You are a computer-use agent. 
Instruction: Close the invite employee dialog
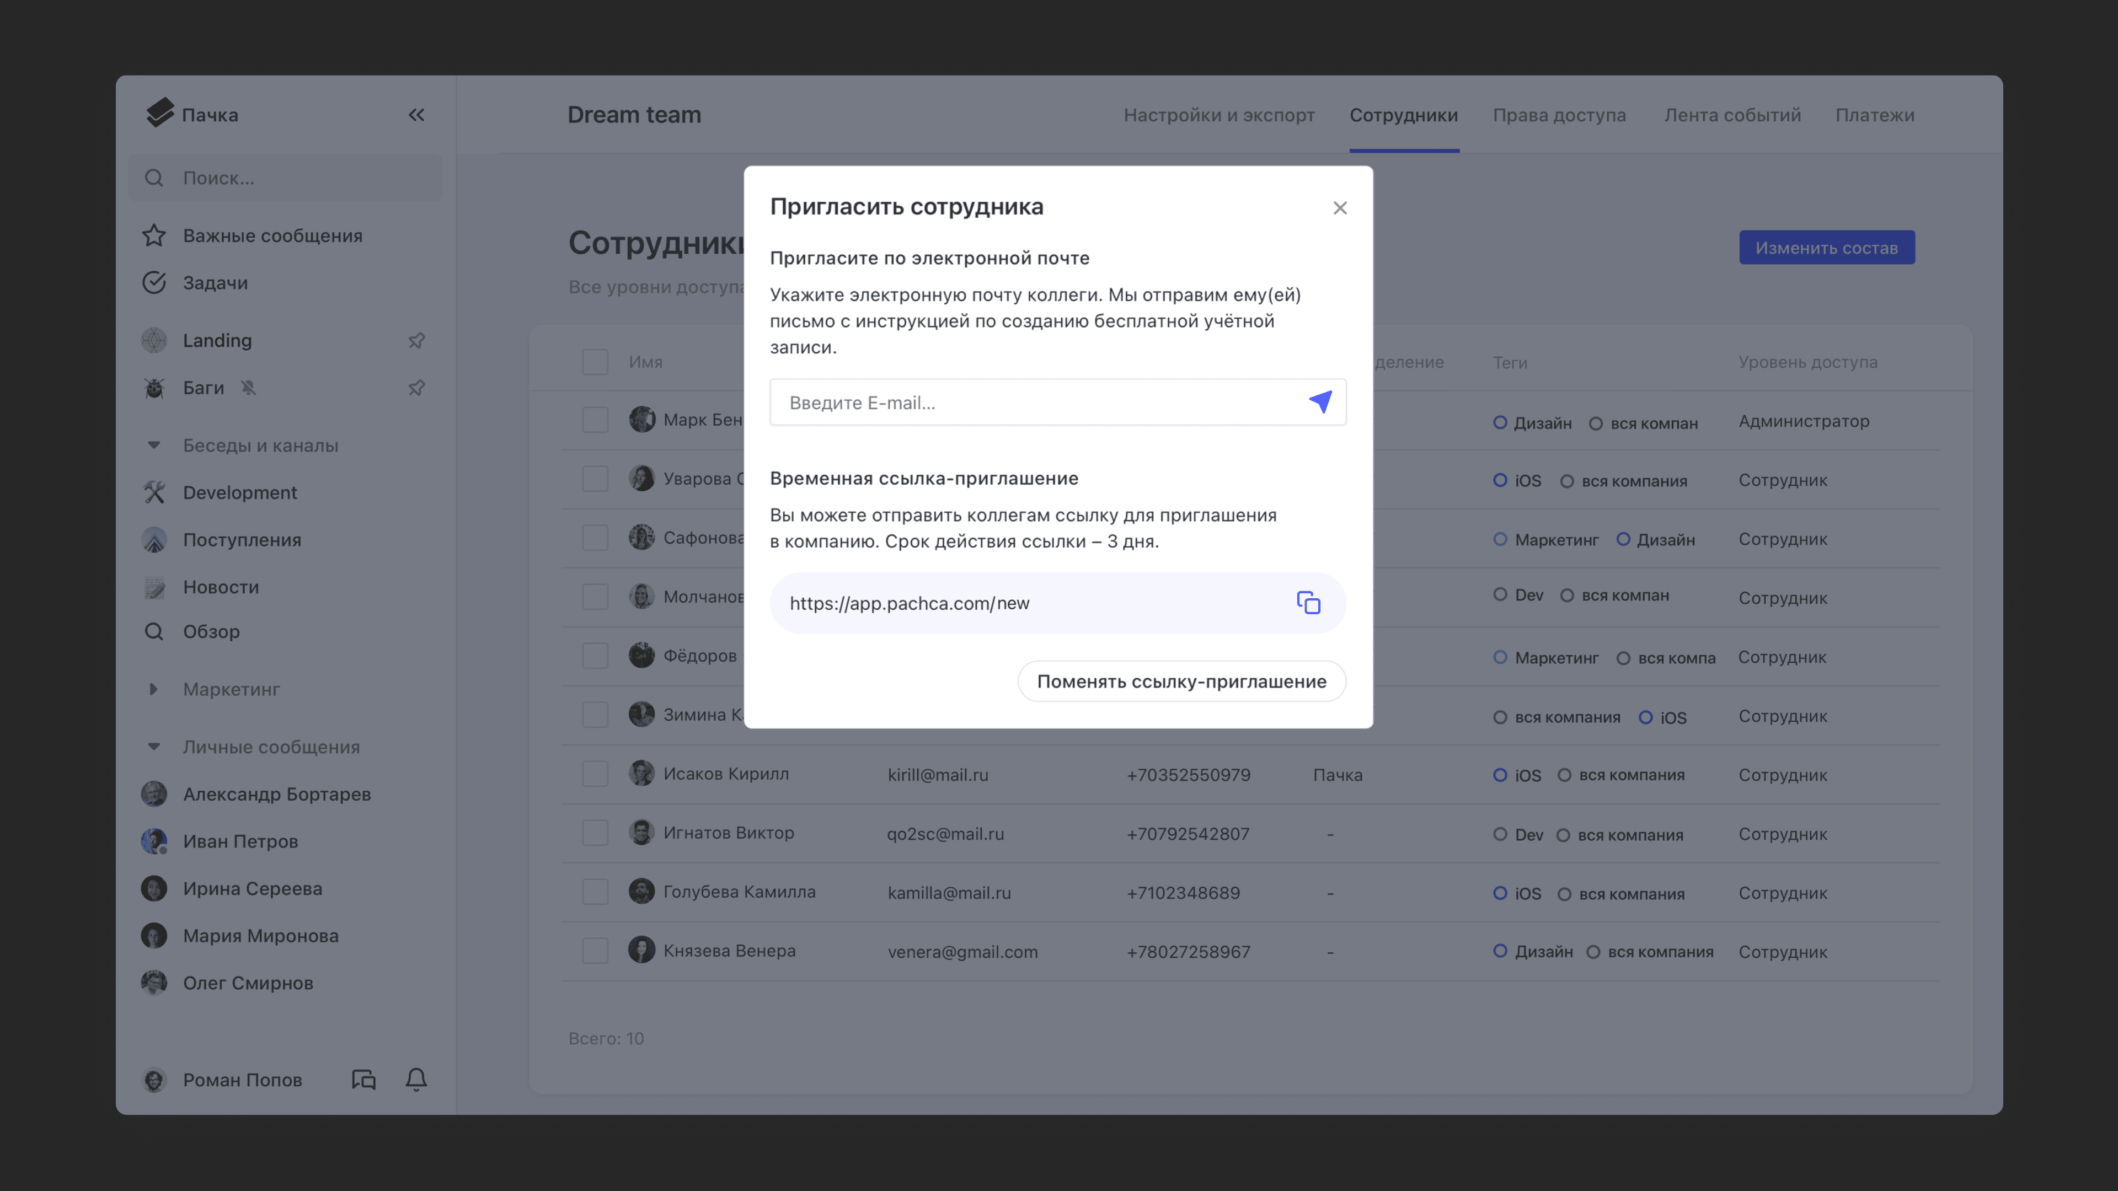point(1340,208)
